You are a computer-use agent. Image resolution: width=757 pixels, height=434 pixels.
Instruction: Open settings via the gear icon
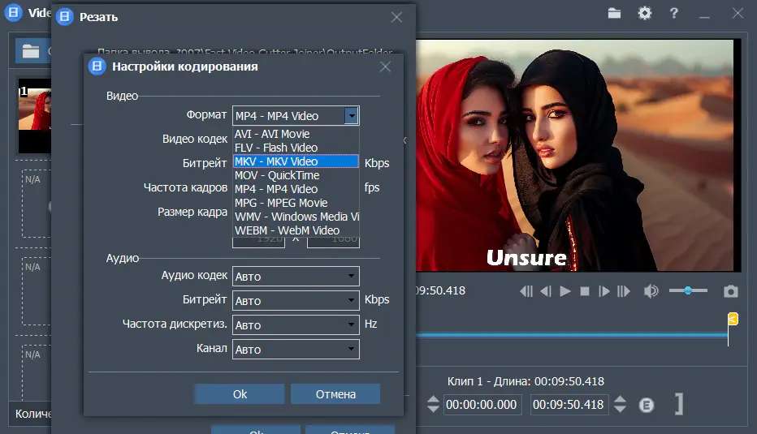point(644,13)
